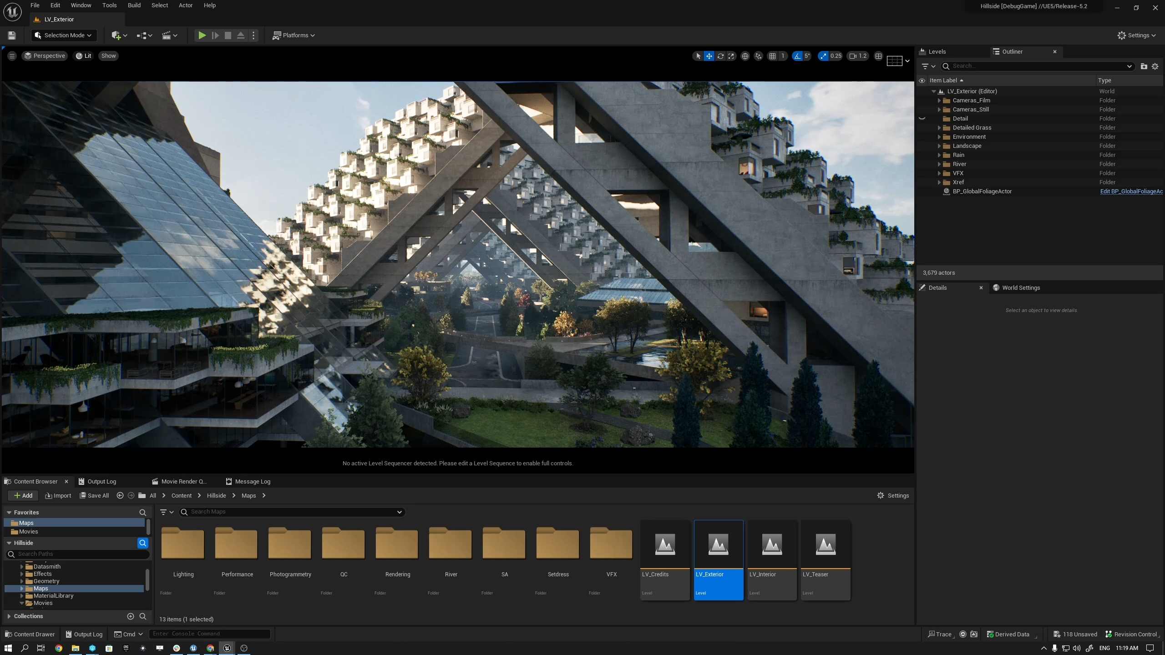
Task: Toggle rotation angle snapping on/off
Action: (797, 56)
